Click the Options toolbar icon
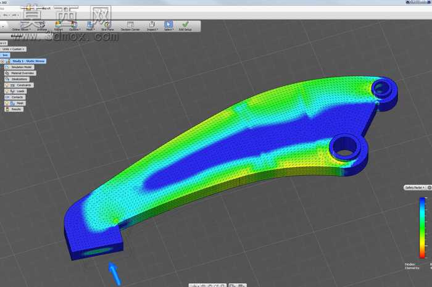 coord(73,24)
